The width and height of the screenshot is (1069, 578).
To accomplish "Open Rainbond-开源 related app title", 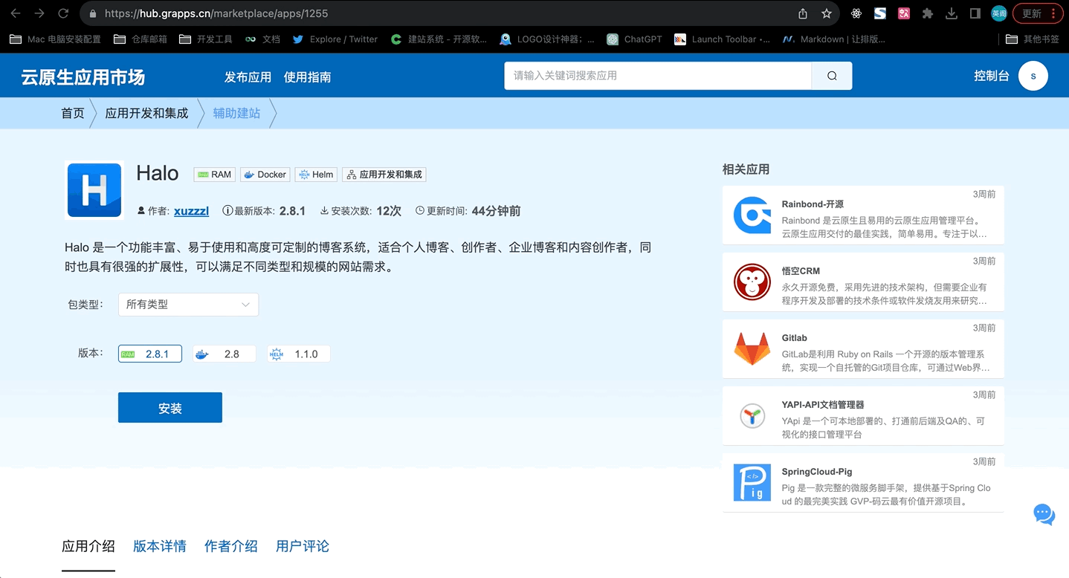I will click(813, 204).
